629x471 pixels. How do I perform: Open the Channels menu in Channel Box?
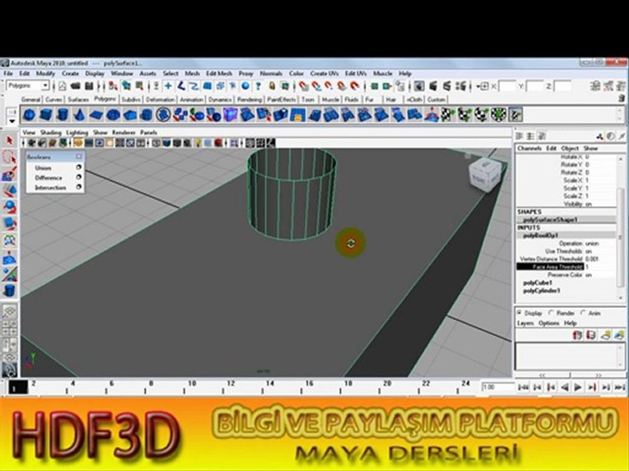pyautogui.click(x=529, y=148)
